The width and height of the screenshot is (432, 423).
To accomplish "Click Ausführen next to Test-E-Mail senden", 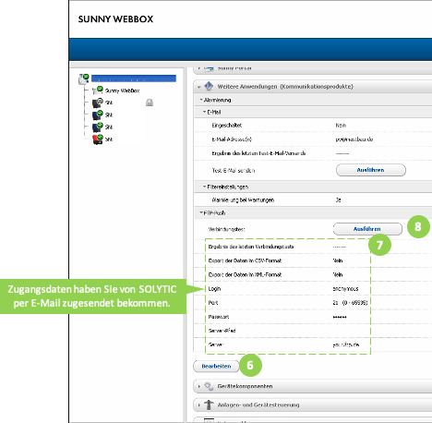I will tap(371, 170).
